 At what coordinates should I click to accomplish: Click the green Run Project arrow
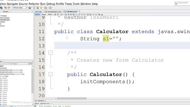tap(41, 8)
